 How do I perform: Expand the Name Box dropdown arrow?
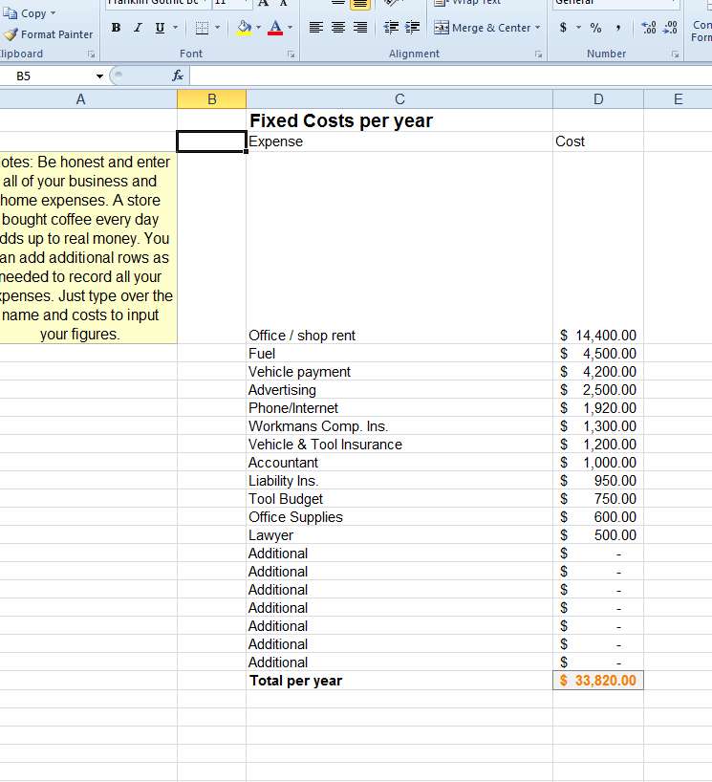[99, 76]
